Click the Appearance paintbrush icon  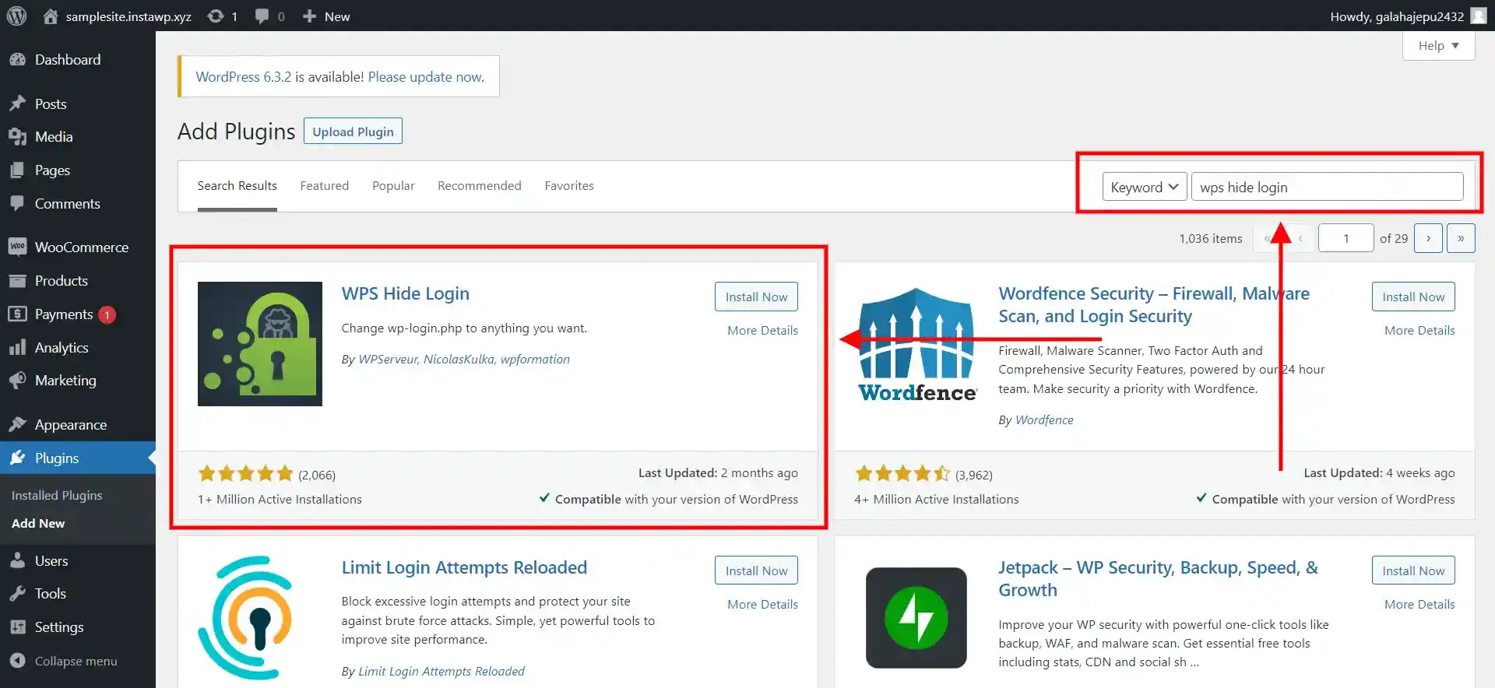coord(17,425)
